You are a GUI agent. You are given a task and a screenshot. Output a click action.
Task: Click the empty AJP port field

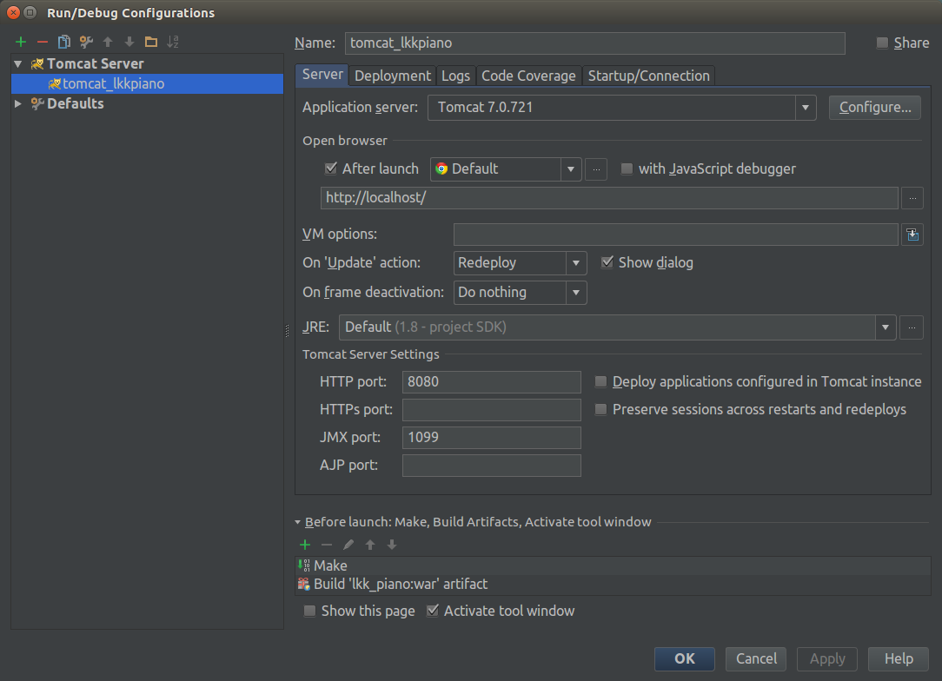click(492, 466)
